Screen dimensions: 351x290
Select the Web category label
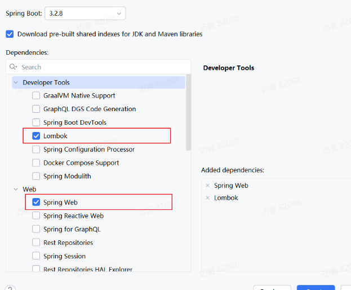coord(29,189)
